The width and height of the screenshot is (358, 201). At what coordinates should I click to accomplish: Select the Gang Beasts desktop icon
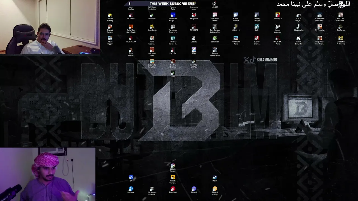point(152,28)
